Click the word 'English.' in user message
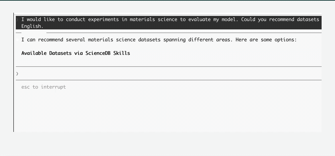The height and width of the screenshot is (156, 335). 32,26
